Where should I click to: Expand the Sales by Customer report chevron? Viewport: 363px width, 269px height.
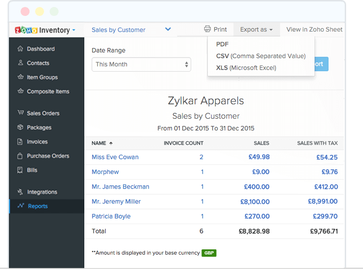pos(168,29)
